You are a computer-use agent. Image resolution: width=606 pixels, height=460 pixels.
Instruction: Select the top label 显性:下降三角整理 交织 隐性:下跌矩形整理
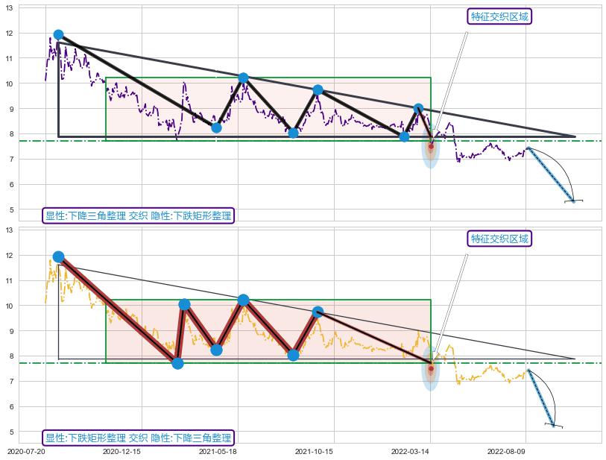click(x=138, y=215)
